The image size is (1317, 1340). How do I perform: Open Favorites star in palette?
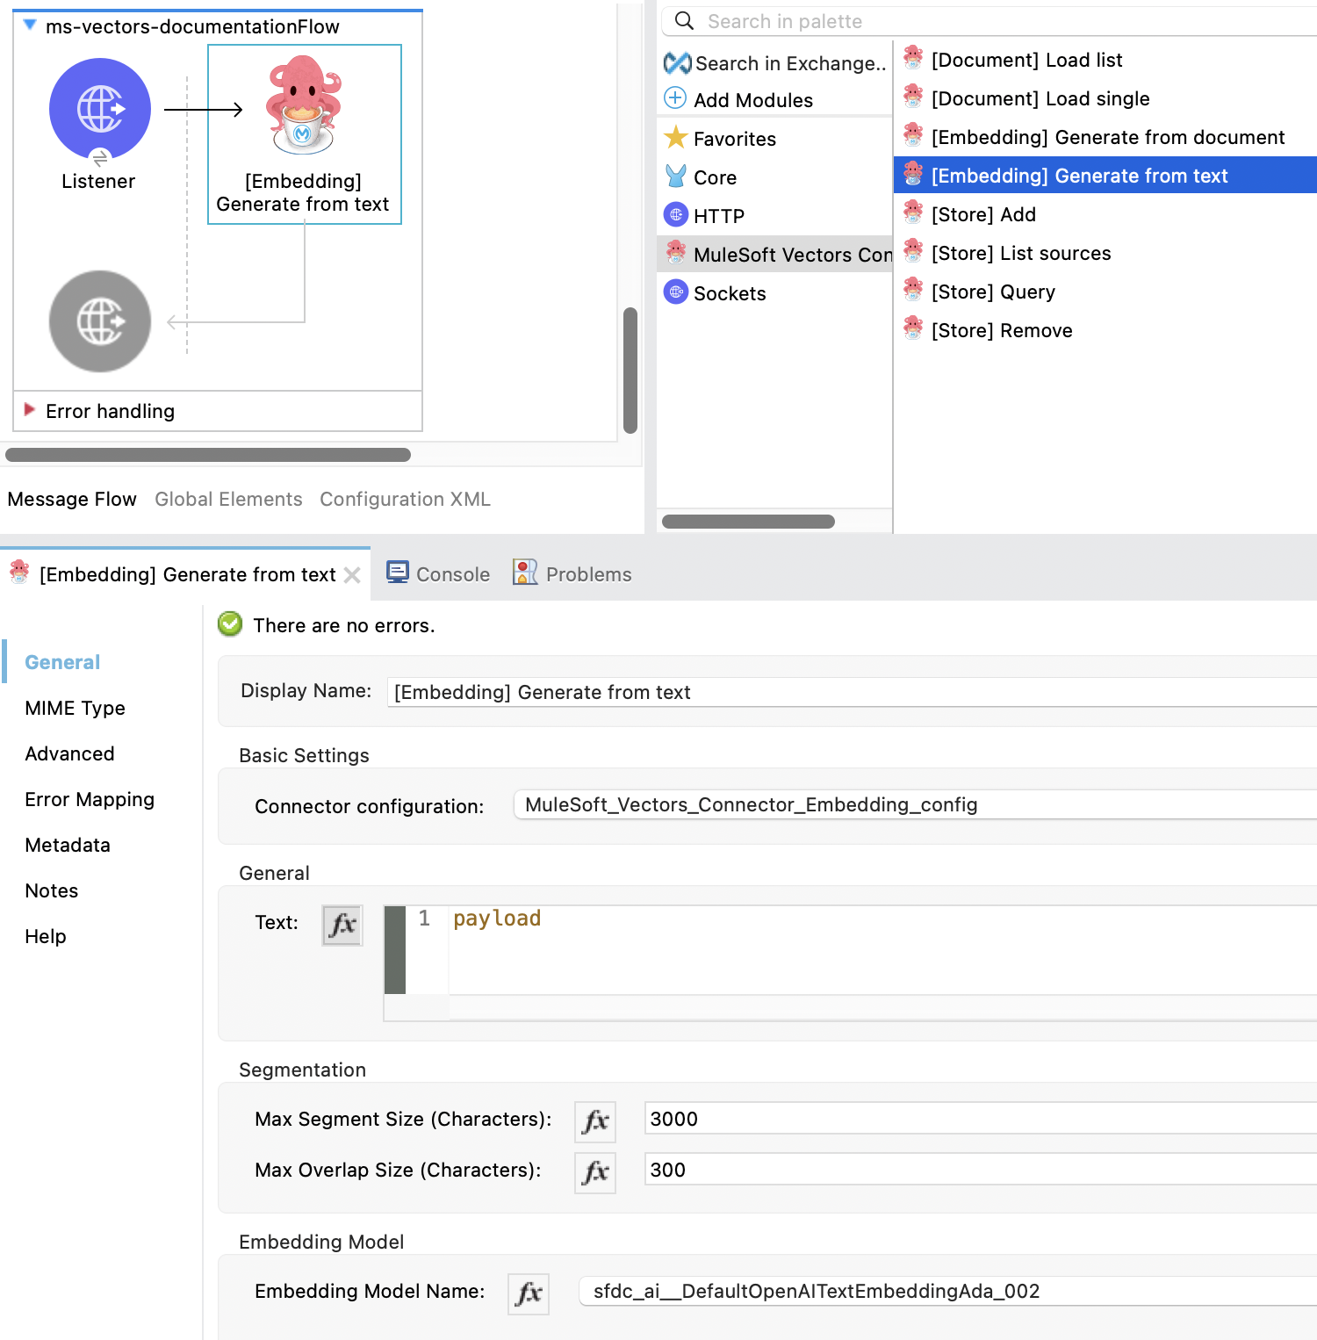pos(675,137)
